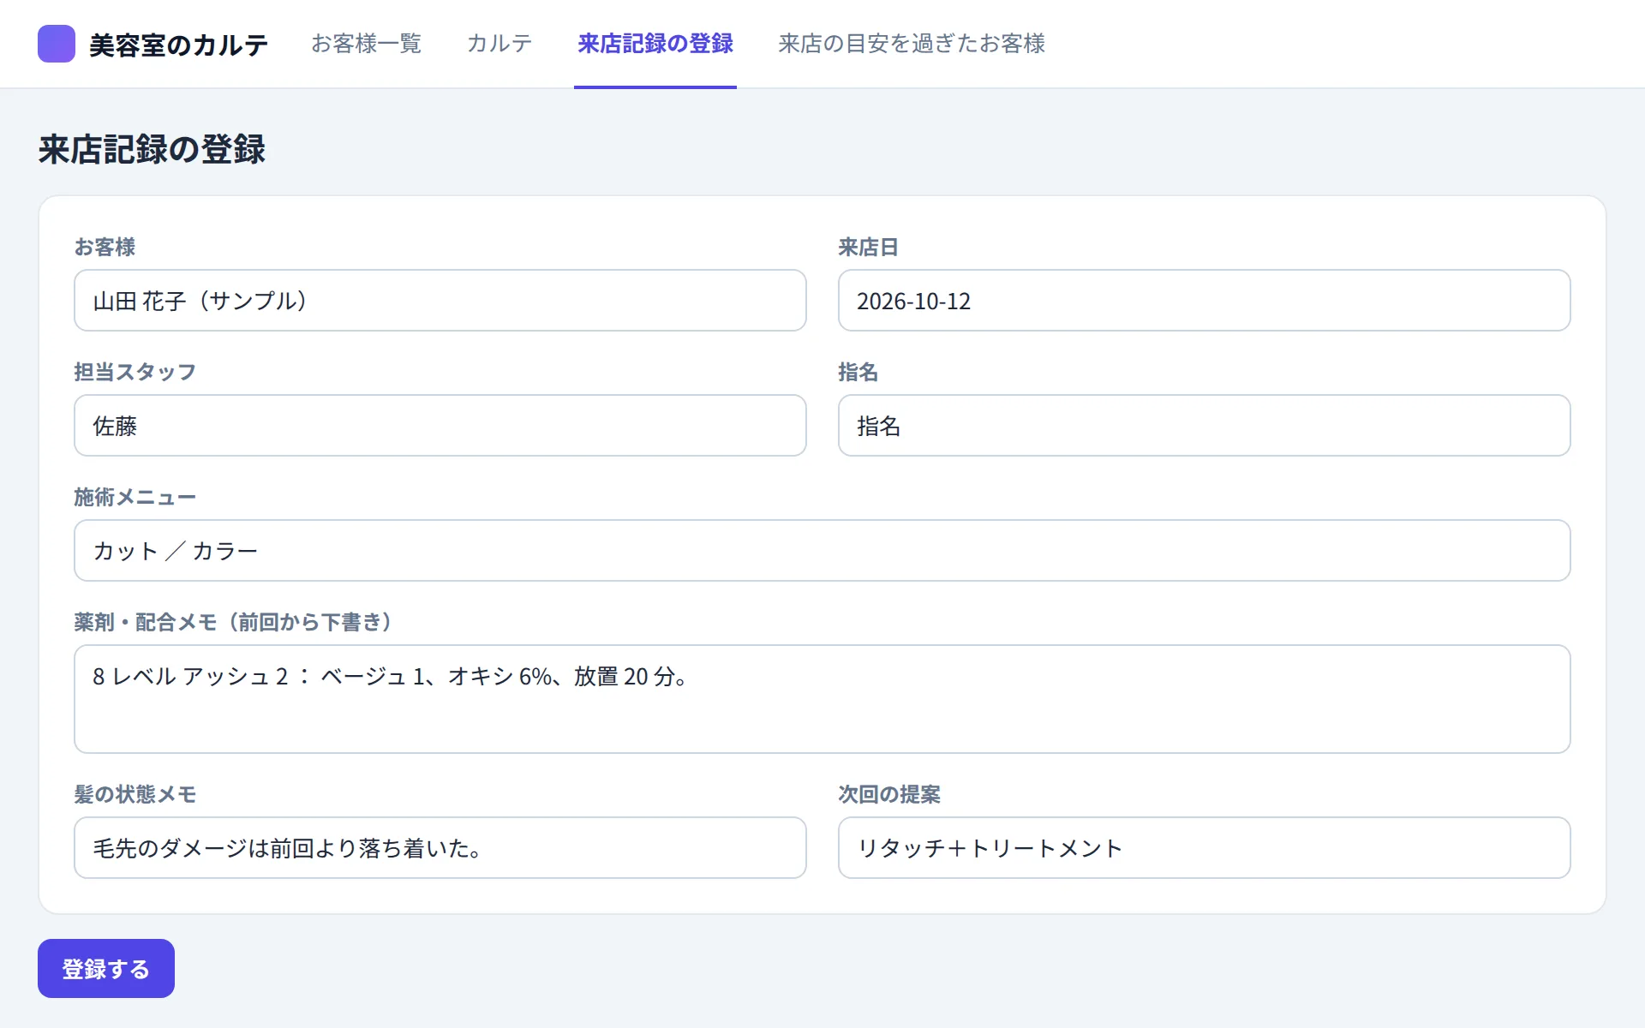Click into the 薬剤・配合メモ text area
Viewport: 1645px width, 1028px height.
pyautogui.click(x=822, y=699)
